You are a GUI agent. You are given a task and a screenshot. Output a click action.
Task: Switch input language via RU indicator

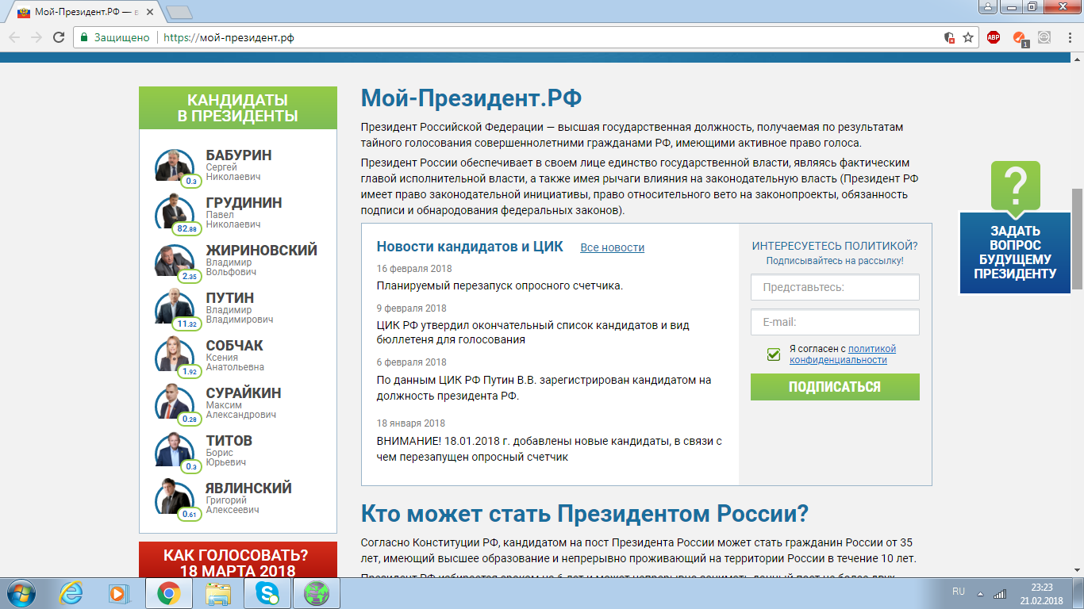959,592
